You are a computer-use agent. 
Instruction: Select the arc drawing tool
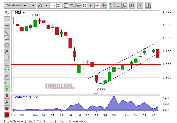pyautogui.click(x=7, y=70)
